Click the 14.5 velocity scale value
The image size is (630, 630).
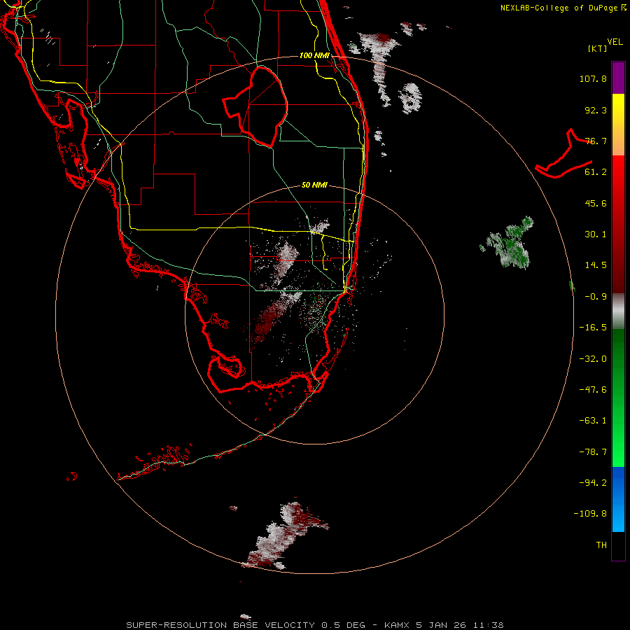click(x=596, y=265)
